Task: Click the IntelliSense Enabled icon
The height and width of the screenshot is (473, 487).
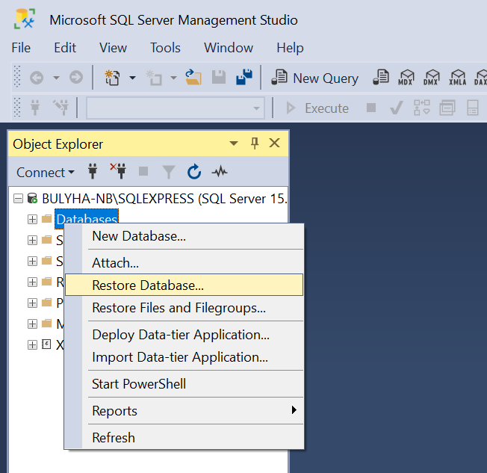Action: coord(473,108)
